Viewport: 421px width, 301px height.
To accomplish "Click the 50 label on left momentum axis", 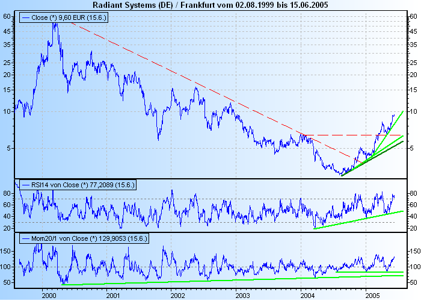I will pyautogui.click(x=7, y=282).
